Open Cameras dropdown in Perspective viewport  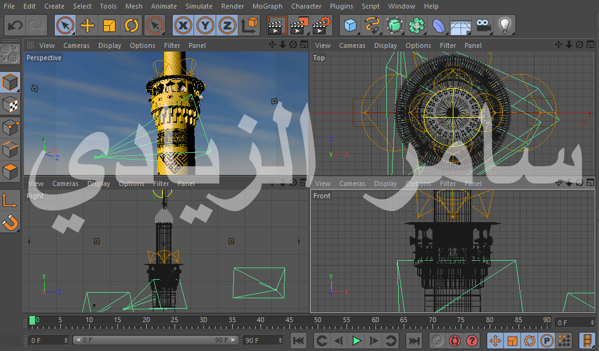pos(76,45)
